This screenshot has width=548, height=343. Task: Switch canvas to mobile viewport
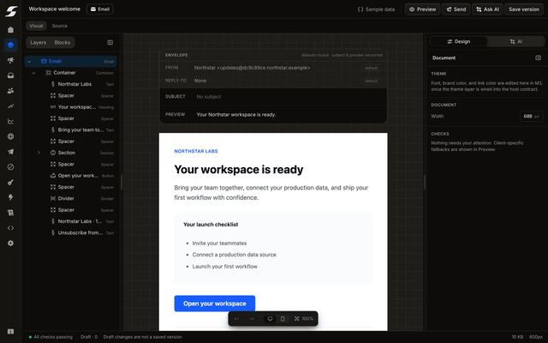tap(283, 319)
